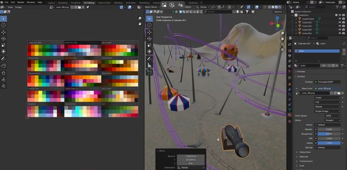This screenshot has height=170, width=347.
Task: Select the Rotate tool in 3D viewport toolbar
Action: [x=149, y=38]
